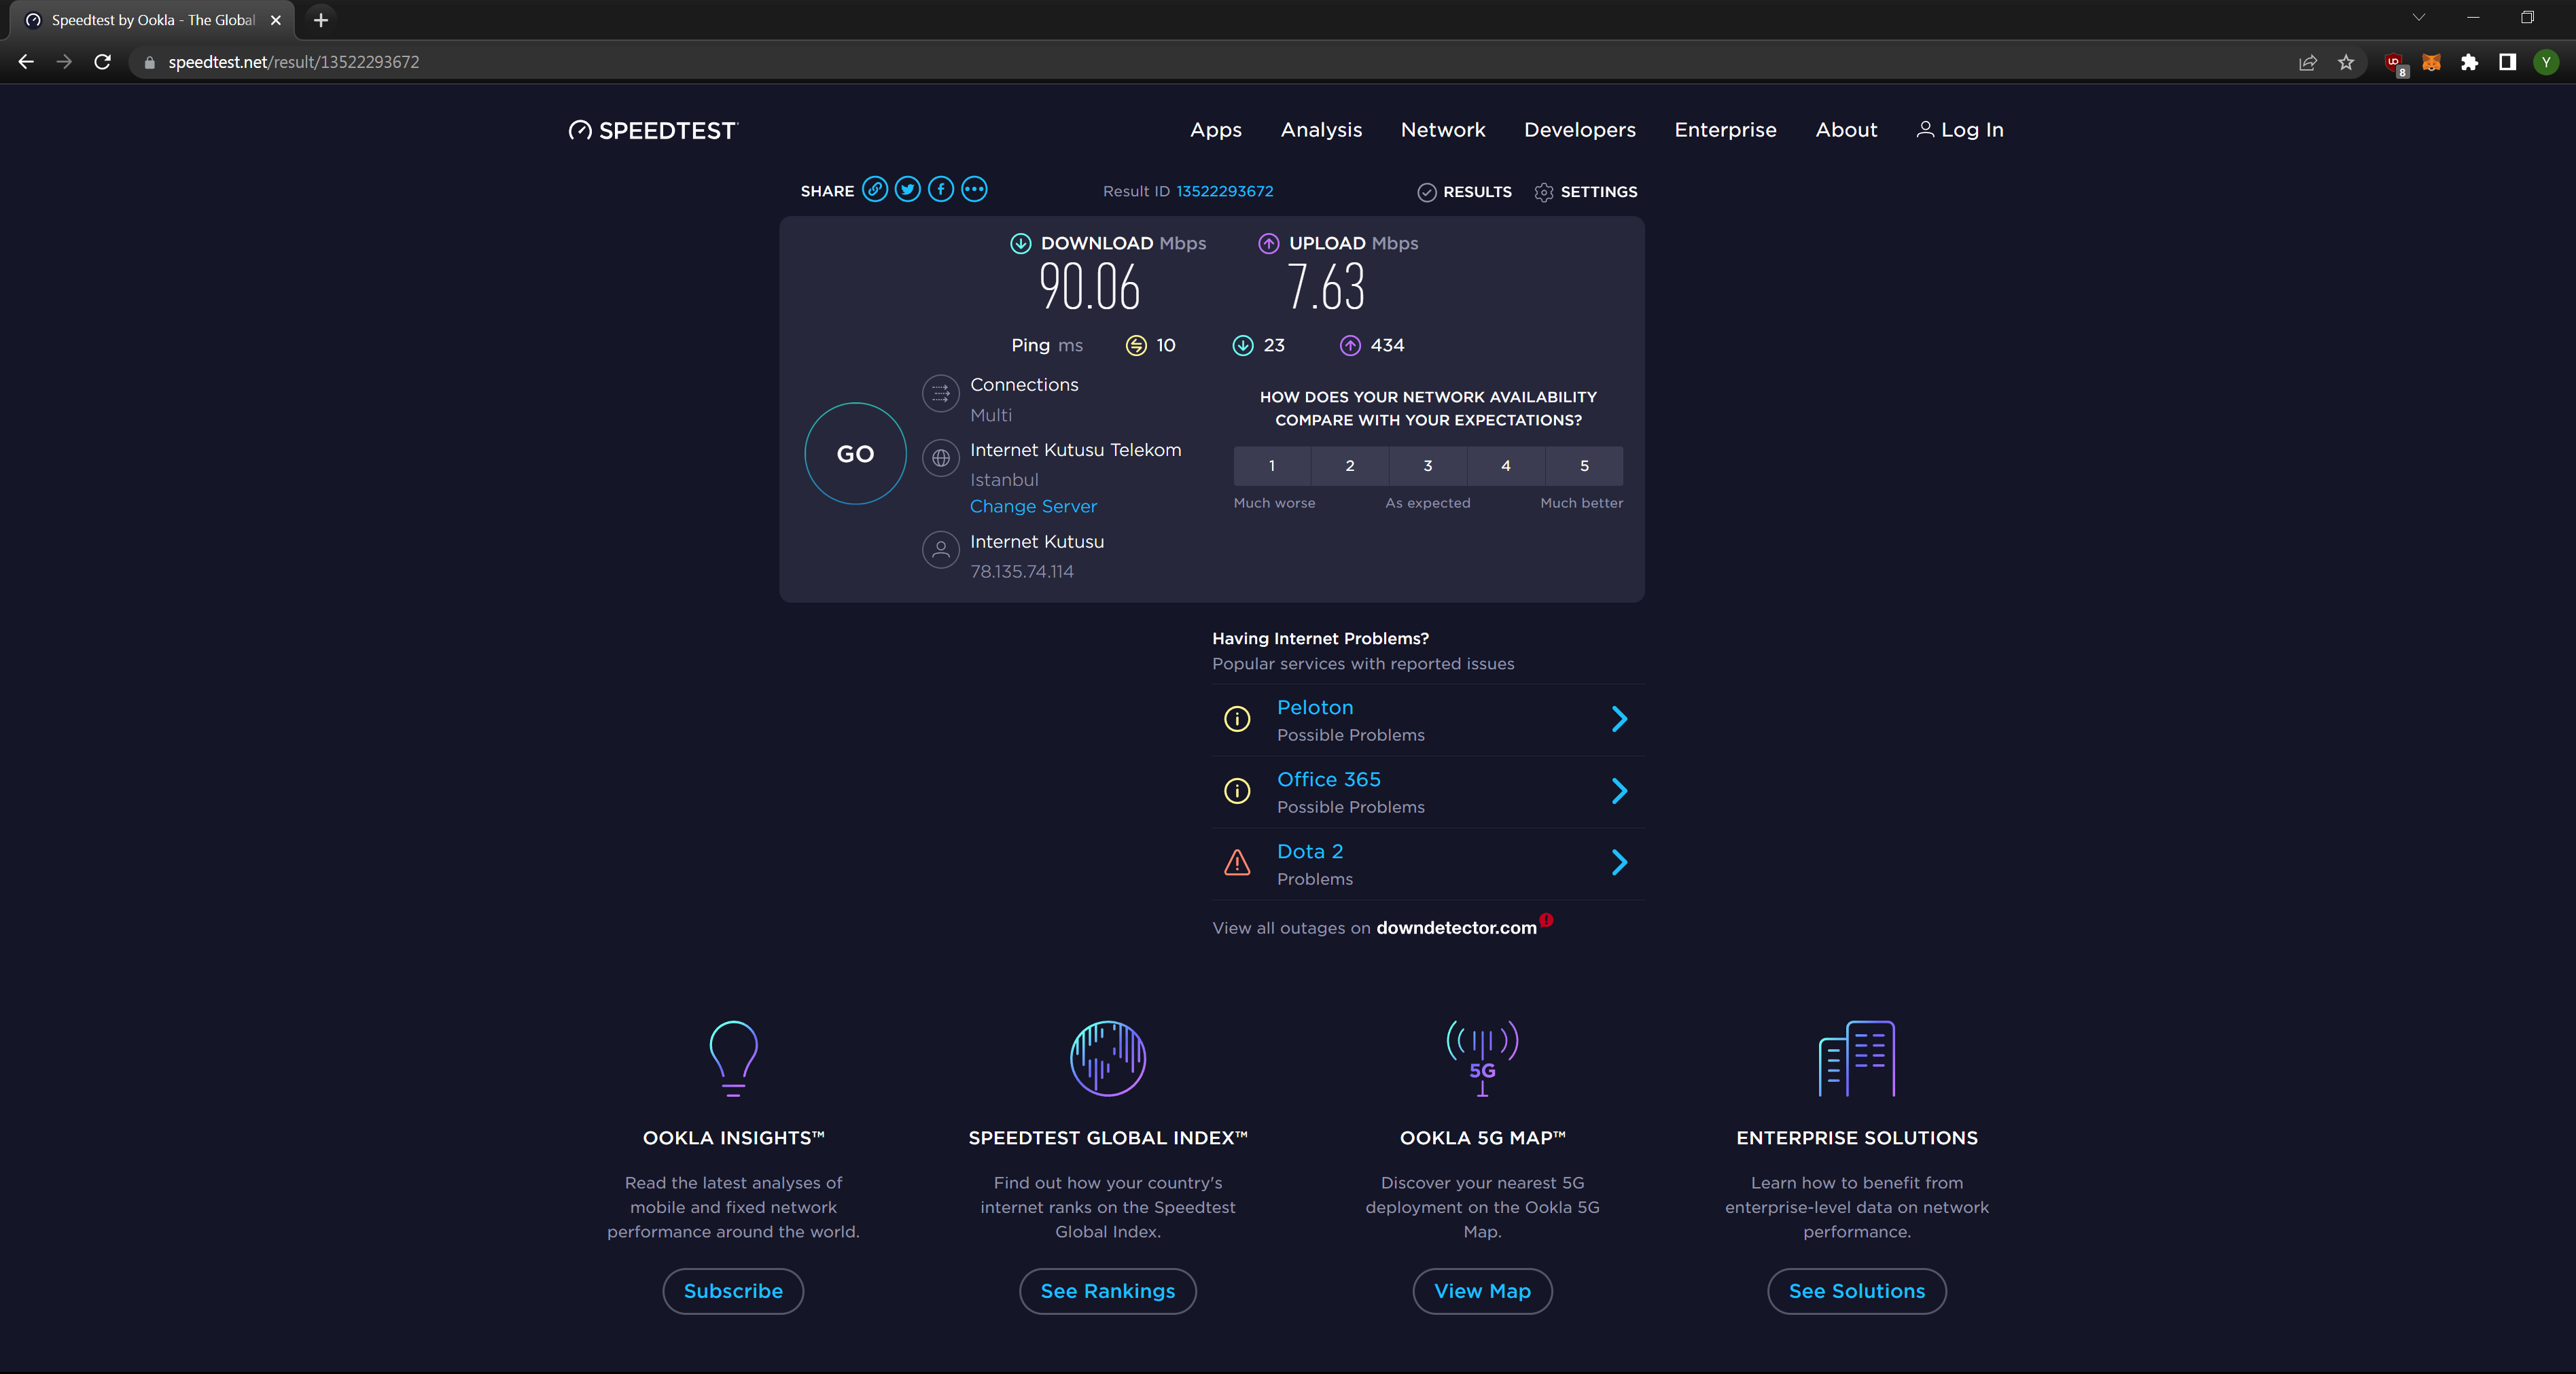2576x1374 pixels.
Task: Click the See Rankings button
Action: pos(1108,1291)
